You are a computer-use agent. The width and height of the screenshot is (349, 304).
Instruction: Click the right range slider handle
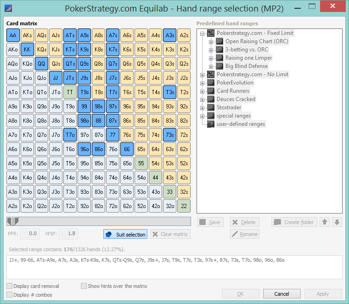tap(16, 221)
